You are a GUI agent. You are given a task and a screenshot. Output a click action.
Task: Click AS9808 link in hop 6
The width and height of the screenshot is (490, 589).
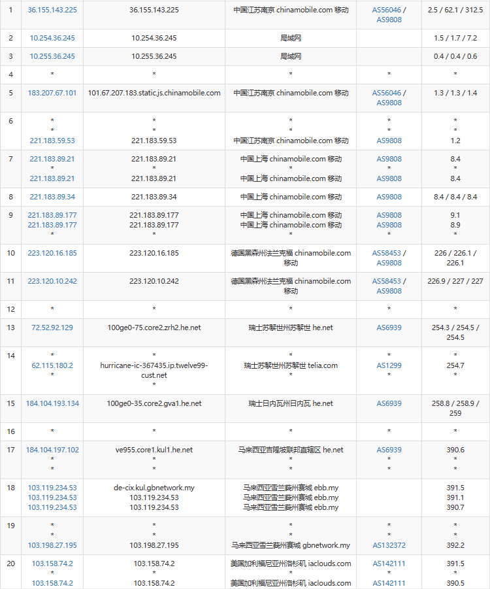click(389, 141)
